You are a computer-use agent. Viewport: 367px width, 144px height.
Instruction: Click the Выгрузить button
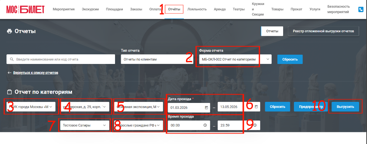coord(345,107)
